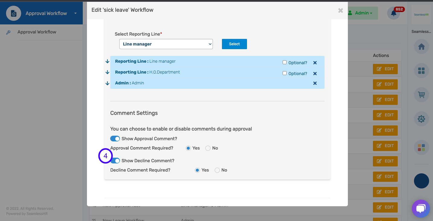The image size is (433, 221).
Task: Enable Optional for Line manager reporting line
Action: coord(284,62)
